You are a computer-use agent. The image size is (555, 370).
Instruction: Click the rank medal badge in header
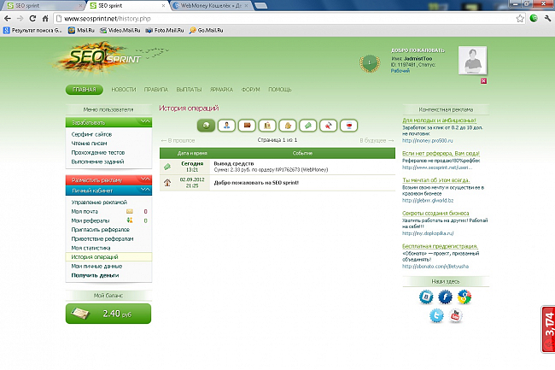(370, 63)
